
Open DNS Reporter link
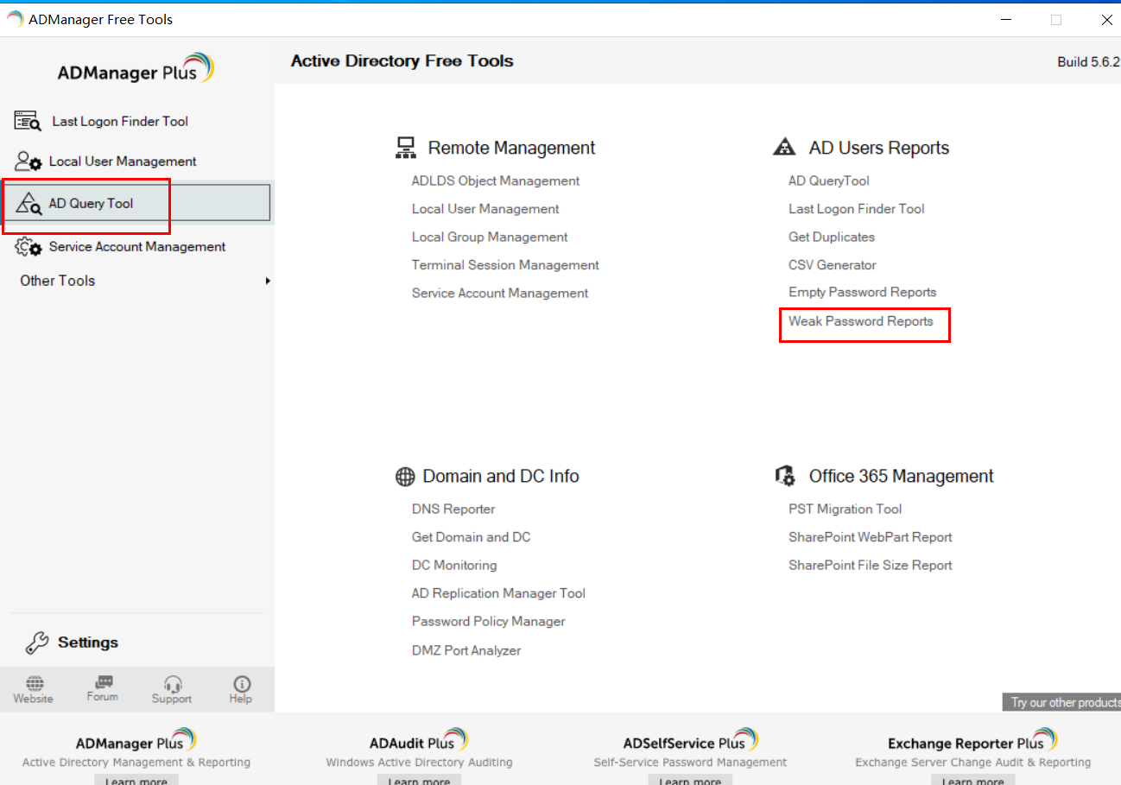click(453, 509)
